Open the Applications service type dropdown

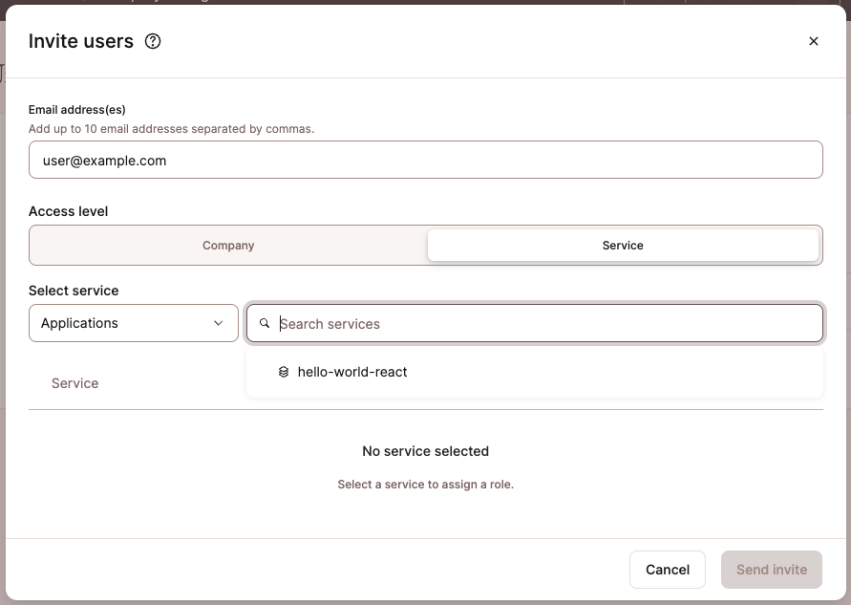(x=133, y=323)
